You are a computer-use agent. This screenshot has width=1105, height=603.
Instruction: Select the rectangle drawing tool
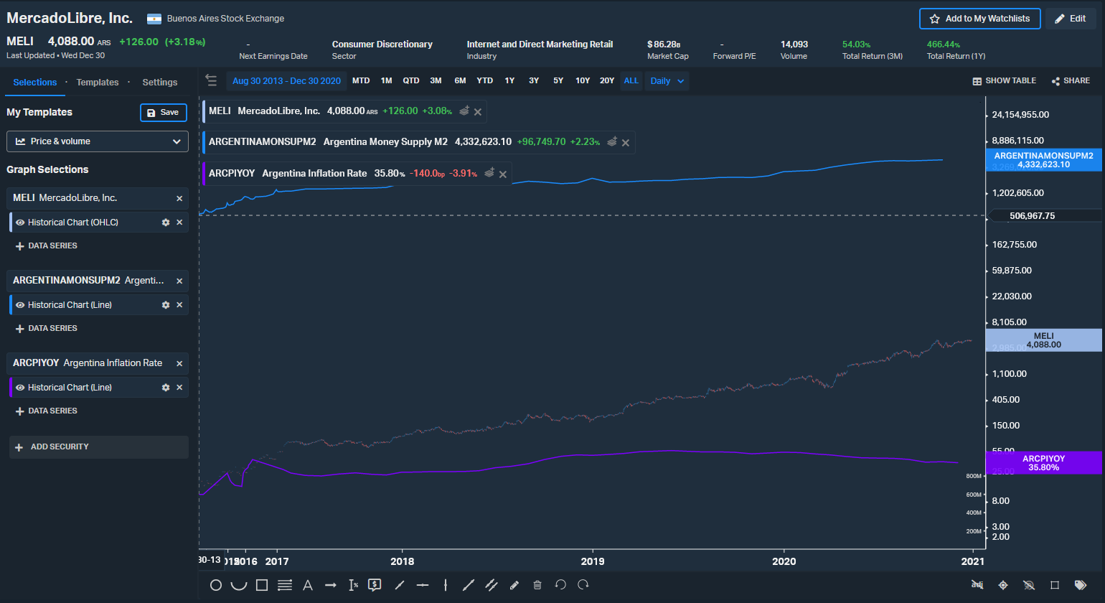262,585
